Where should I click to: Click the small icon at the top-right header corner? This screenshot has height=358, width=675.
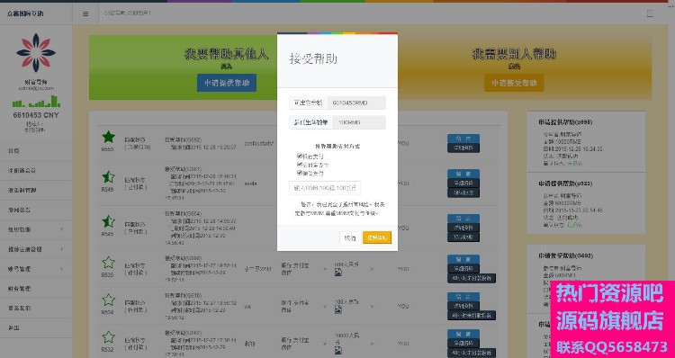[650, 13]
